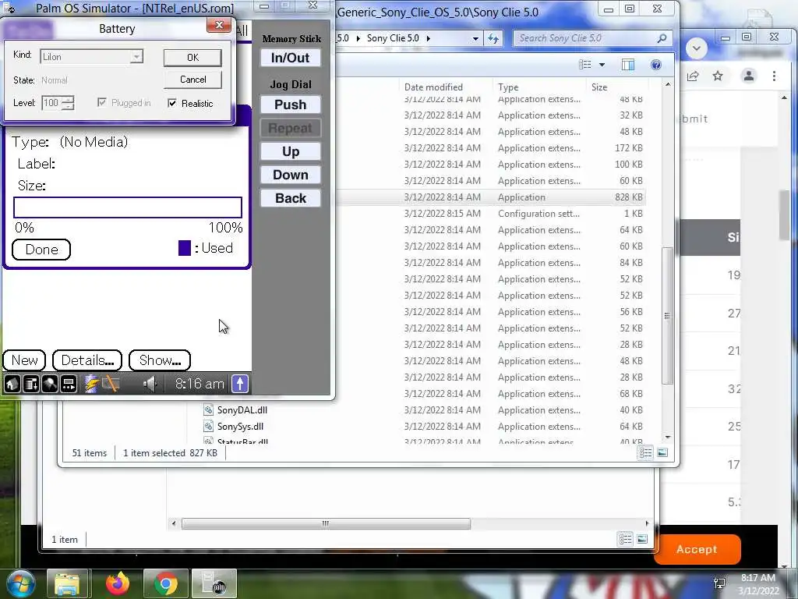
Task: Tap the Home icon in Palm status bar
Action: [12, 384]
